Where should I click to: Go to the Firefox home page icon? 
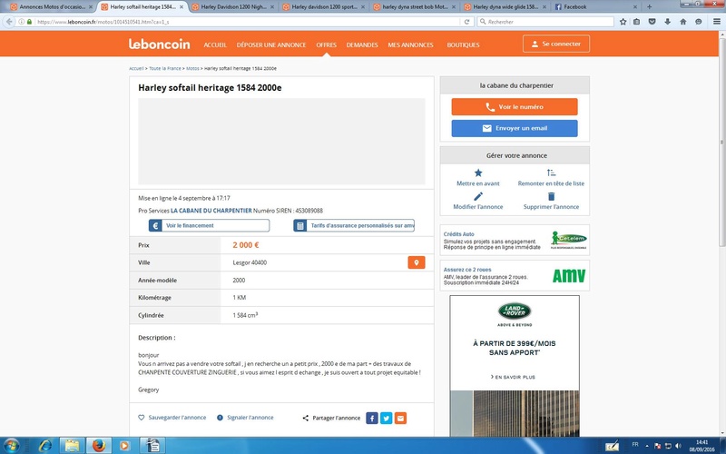point(683,22)
